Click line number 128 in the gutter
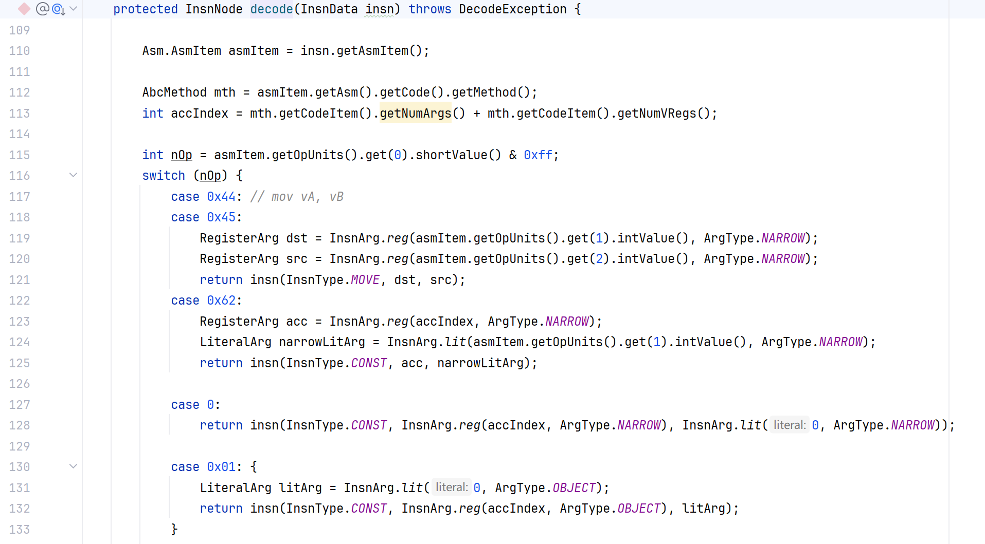Image resolution: width=985 pixels, height=544 pixels. pyautogui.click(x=20, y=425)
